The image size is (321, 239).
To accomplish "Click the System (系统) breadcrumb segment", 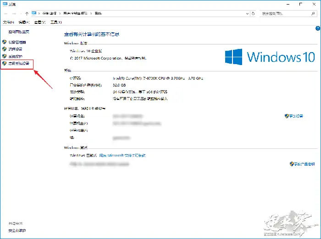I will 98,13.
